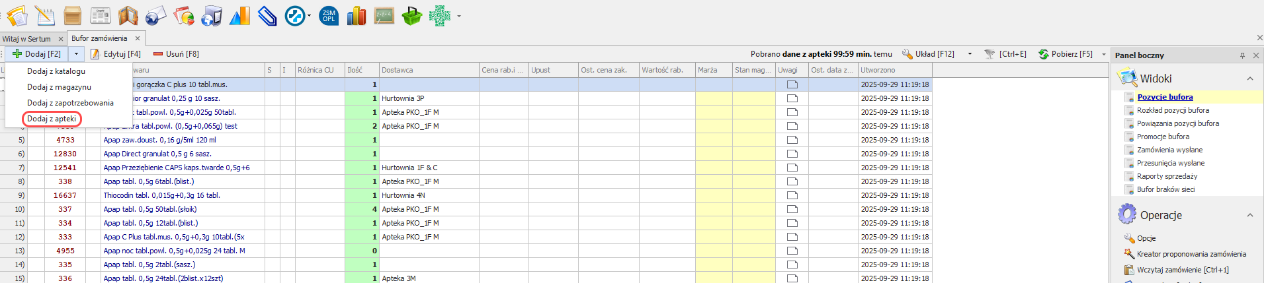This screenshot has width=1264, height=283.
Task: Select 'Dodaj z apteki' menu entry
Action: point(52,119)
